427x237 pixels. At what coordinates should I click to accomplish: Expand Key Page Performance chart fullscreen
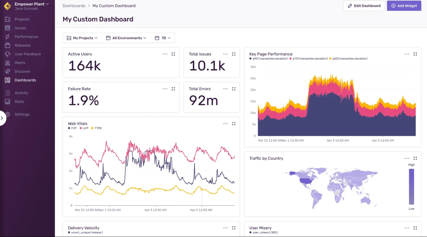(x=415, y=54)
